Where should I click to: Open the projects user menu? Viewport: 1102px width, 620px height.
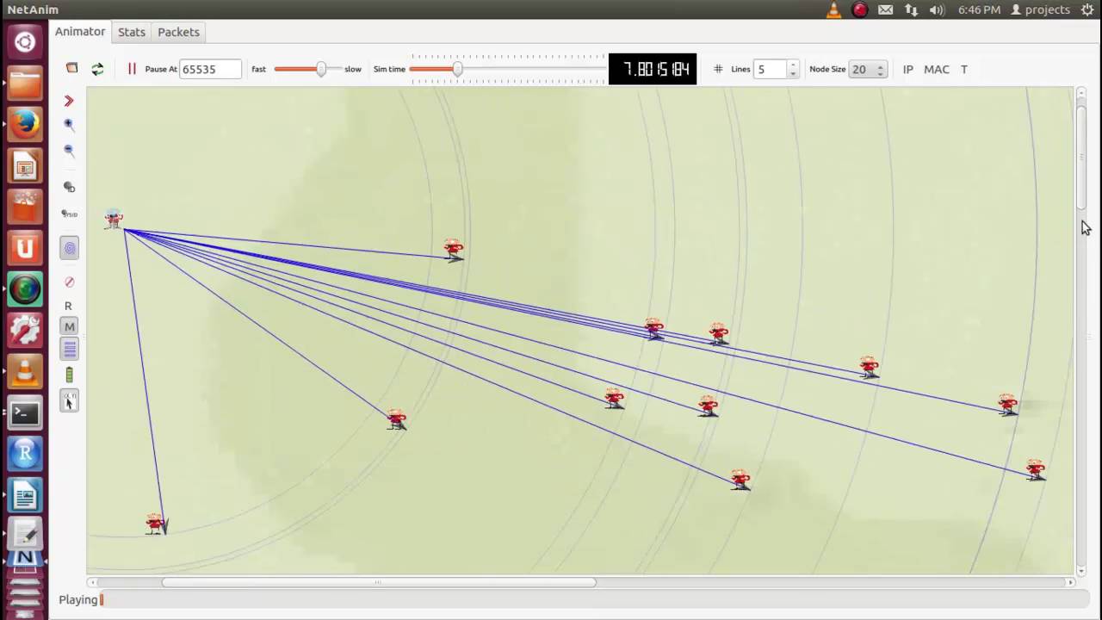click(1040, 10)
